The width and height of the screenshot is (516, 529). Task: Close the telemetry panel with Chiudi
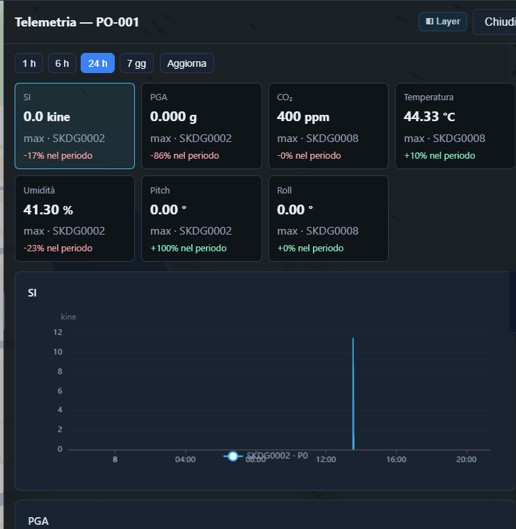(494, 22)
